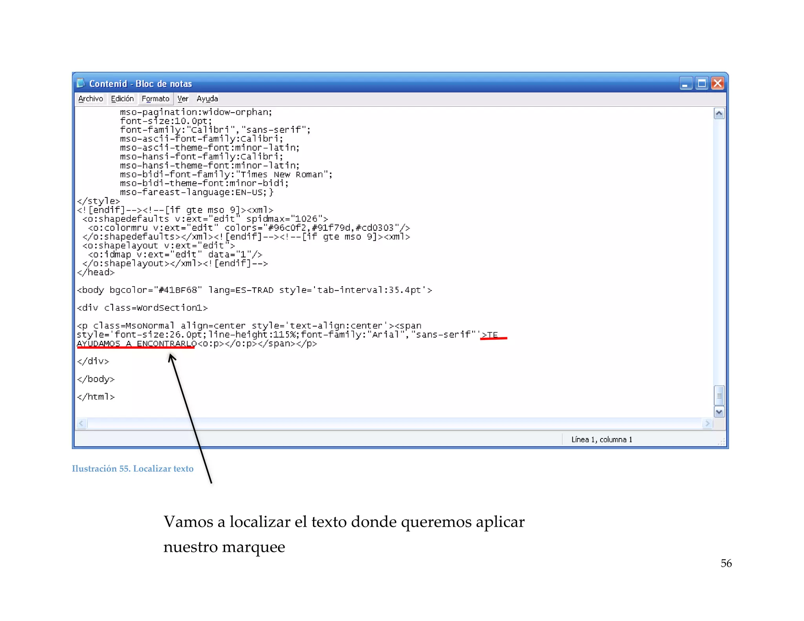This screenshot has height=621, width=804.
Task: Open the Edición menu
Action: pos(122,99)
